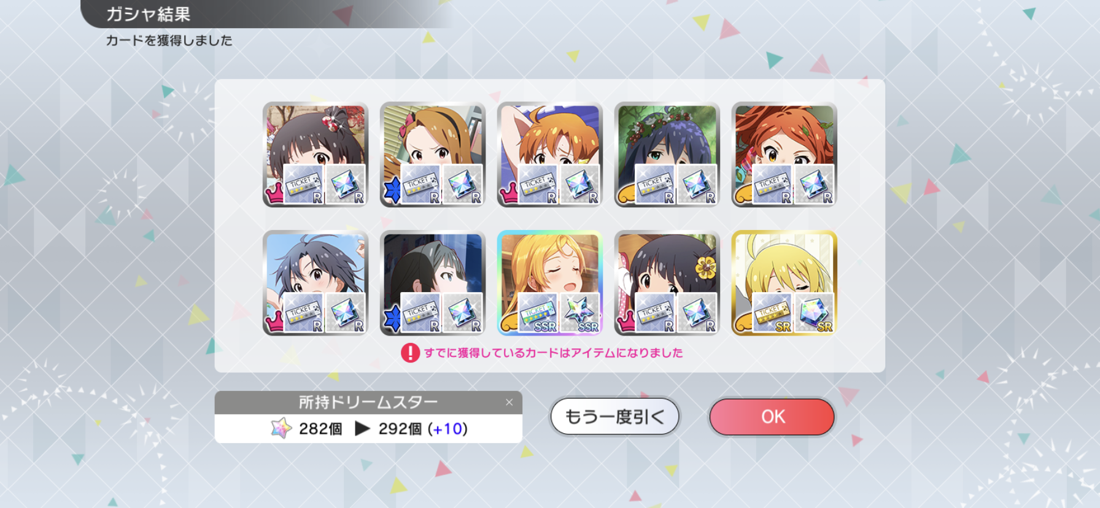1100x508 pixels.
Task: Select the black-haired girl night scene card
Action: click(432, 283)
